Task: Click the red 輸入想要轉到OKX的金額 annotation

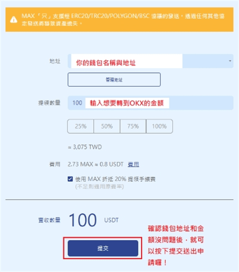Action: [127, 103]
